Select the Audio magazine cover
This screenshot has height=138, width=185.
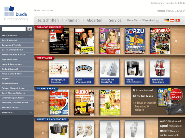point(84,103)
